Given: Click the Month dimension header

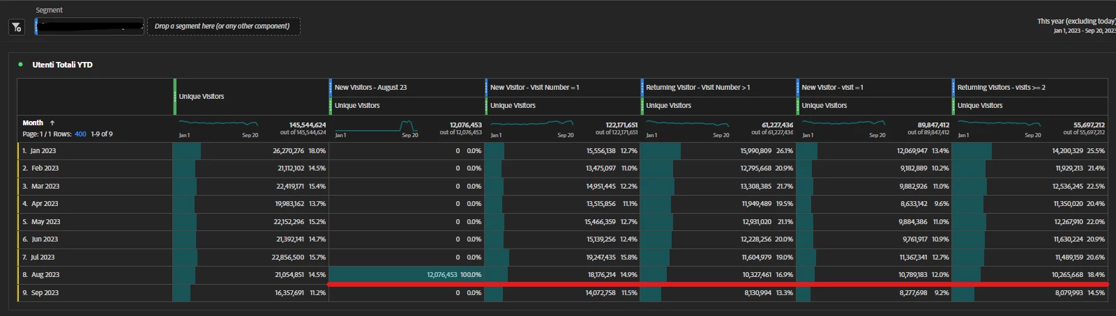Looking at the screenshot, I should click(x=33, y=123).
